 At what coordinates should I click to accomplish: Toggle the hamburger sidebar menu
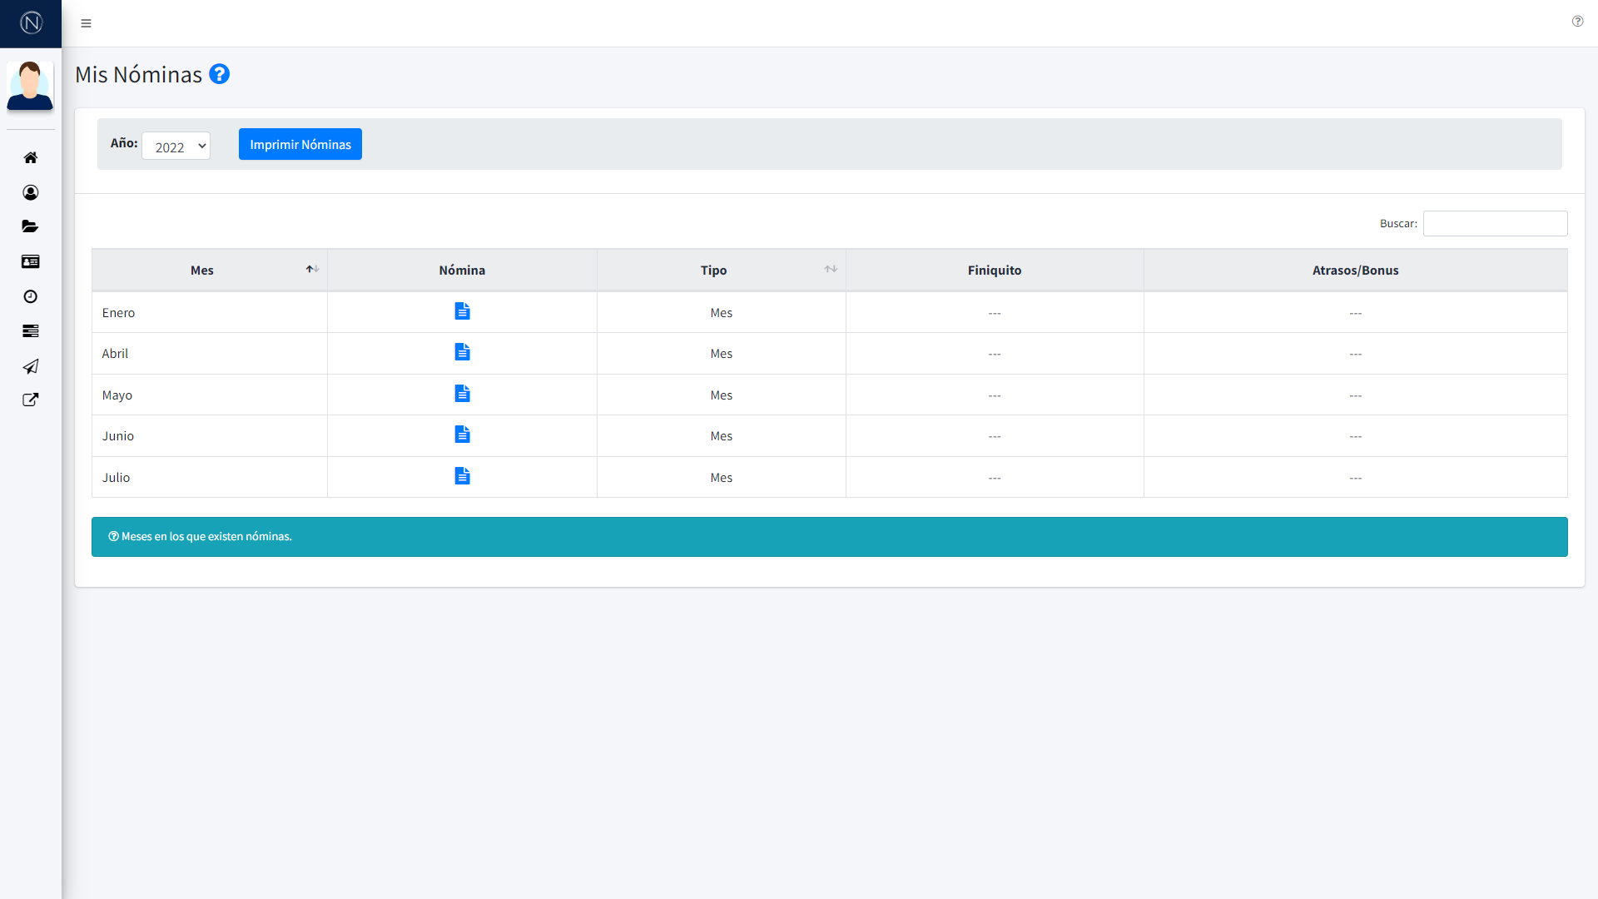[x=86, y=23]
